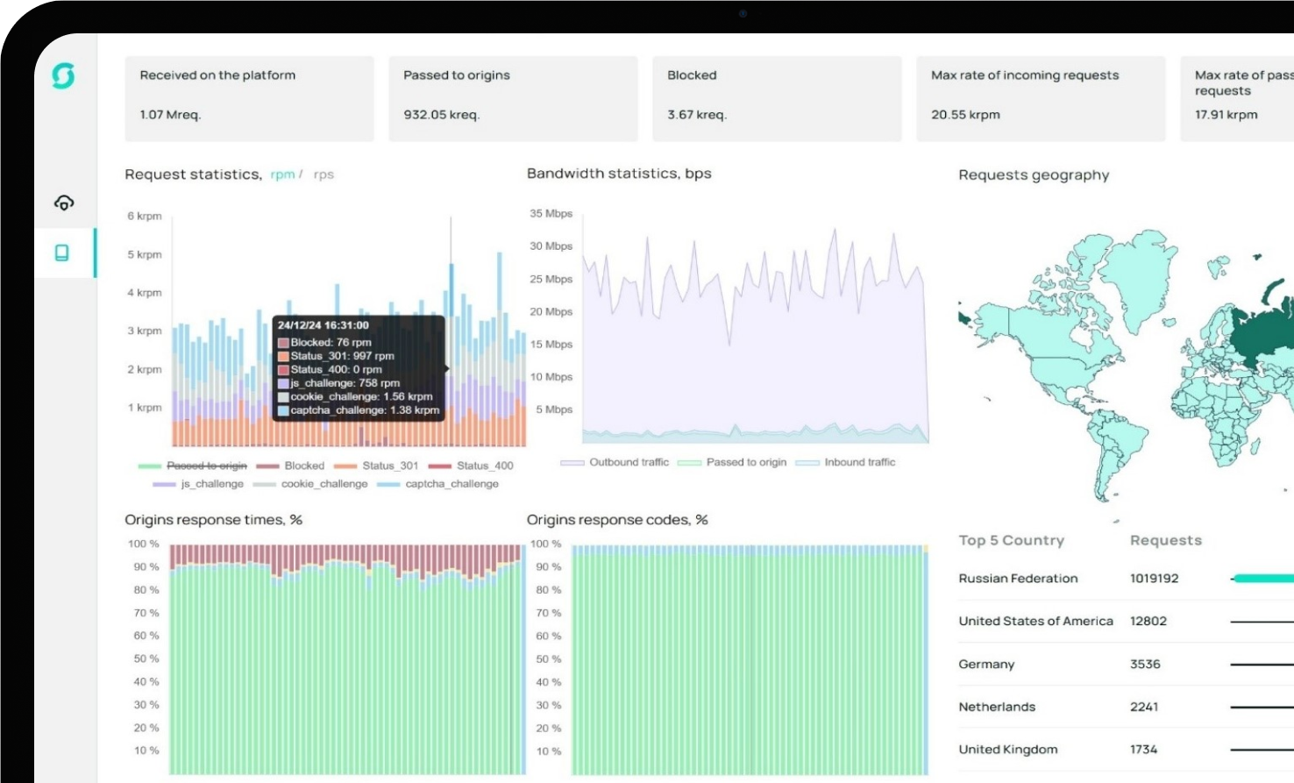Click the Passed to origins card

[x=514, y=99]
